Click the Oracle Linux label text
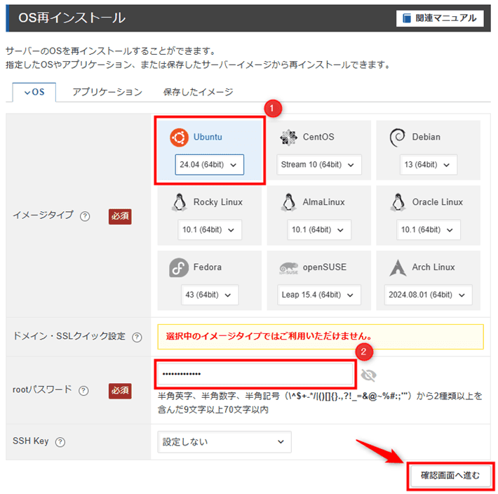 [438, 202]
